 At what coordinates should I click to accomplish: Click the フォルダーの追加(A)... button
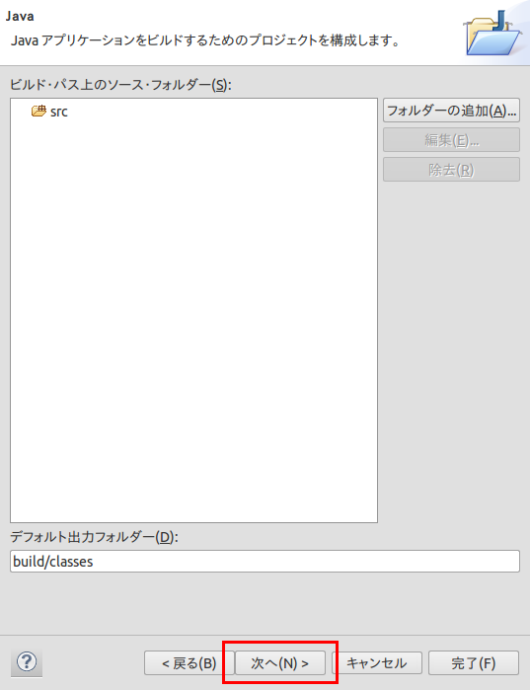451,110
